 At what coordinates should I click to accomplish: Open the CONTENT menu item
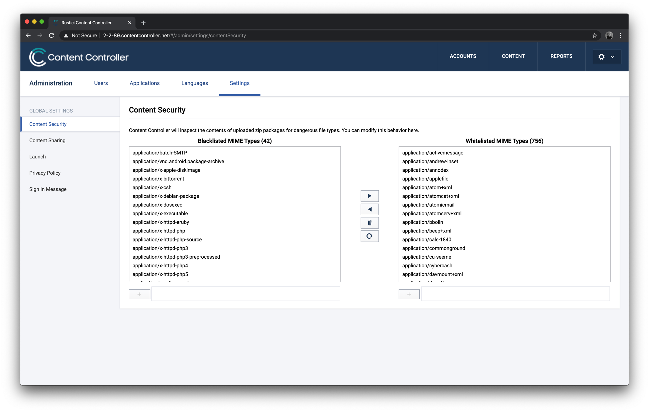click(x=513, y=56)
